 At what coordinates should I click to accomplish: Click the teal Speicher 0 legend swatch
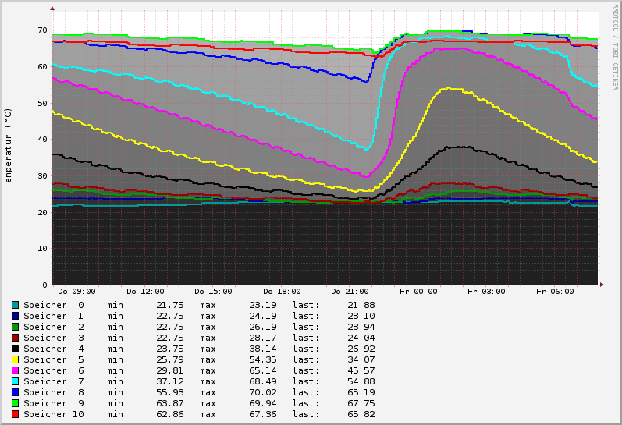pyautogui.click(x=15, y=305)
